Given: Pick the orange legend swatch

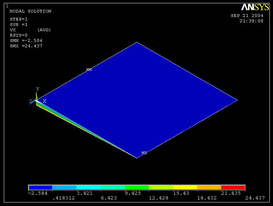Looking at the screenshot, I should point(209,187).
